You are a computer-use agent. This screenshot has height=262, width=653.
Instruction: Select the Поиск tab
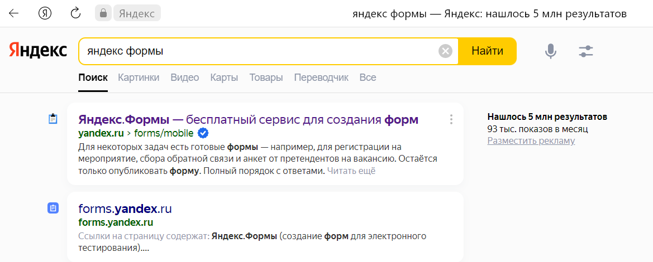[93, 77]
